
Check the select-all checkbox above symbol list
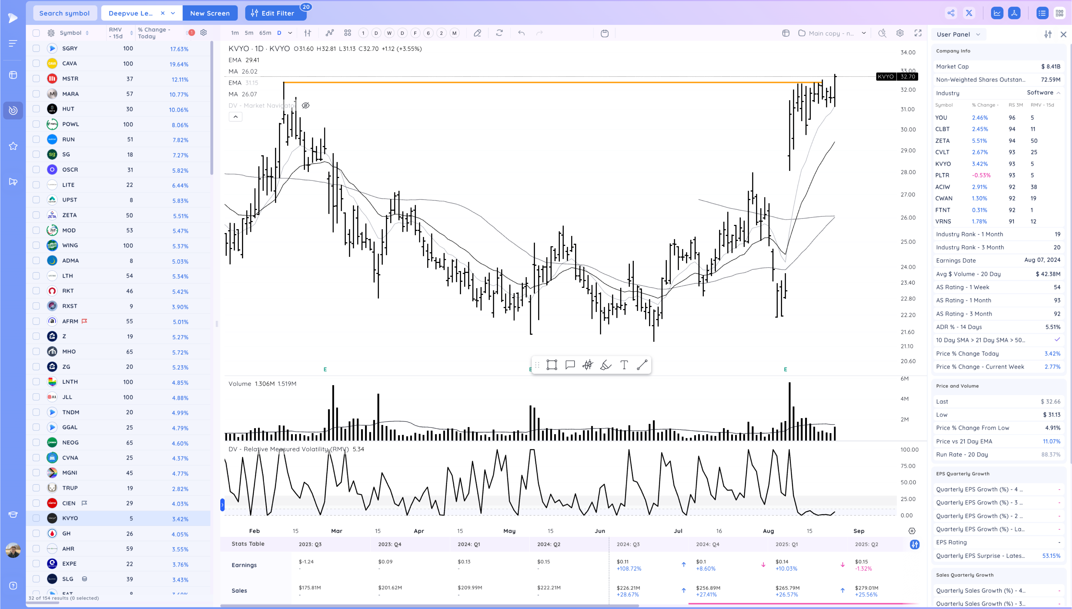click(36, 33)
